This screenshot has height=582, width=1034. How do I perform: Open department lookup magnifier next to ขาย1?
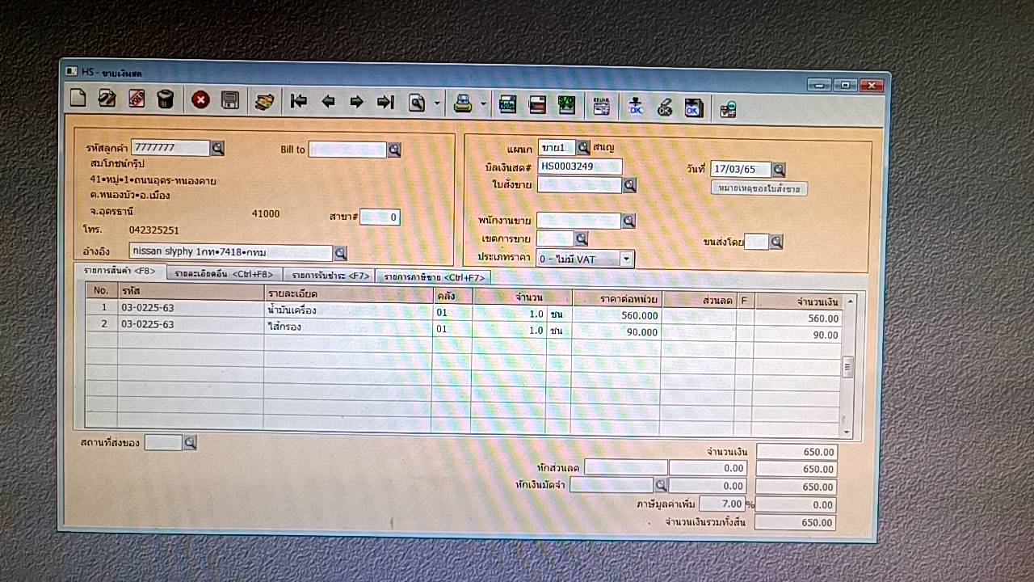(583, 147)
